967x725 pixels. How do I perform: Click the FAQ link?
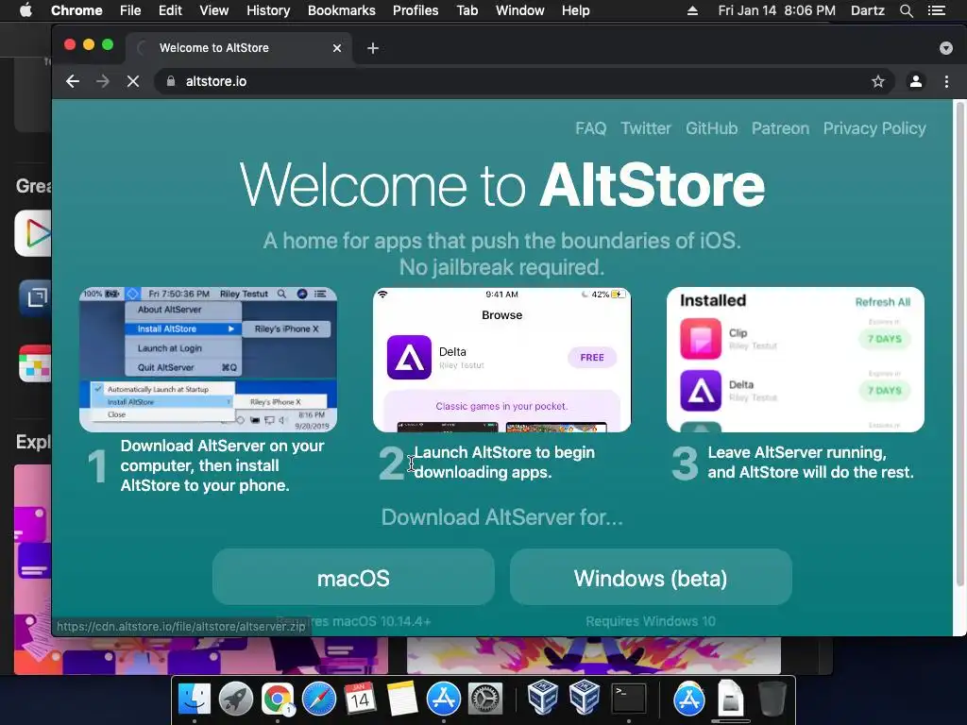coord(591,128)
